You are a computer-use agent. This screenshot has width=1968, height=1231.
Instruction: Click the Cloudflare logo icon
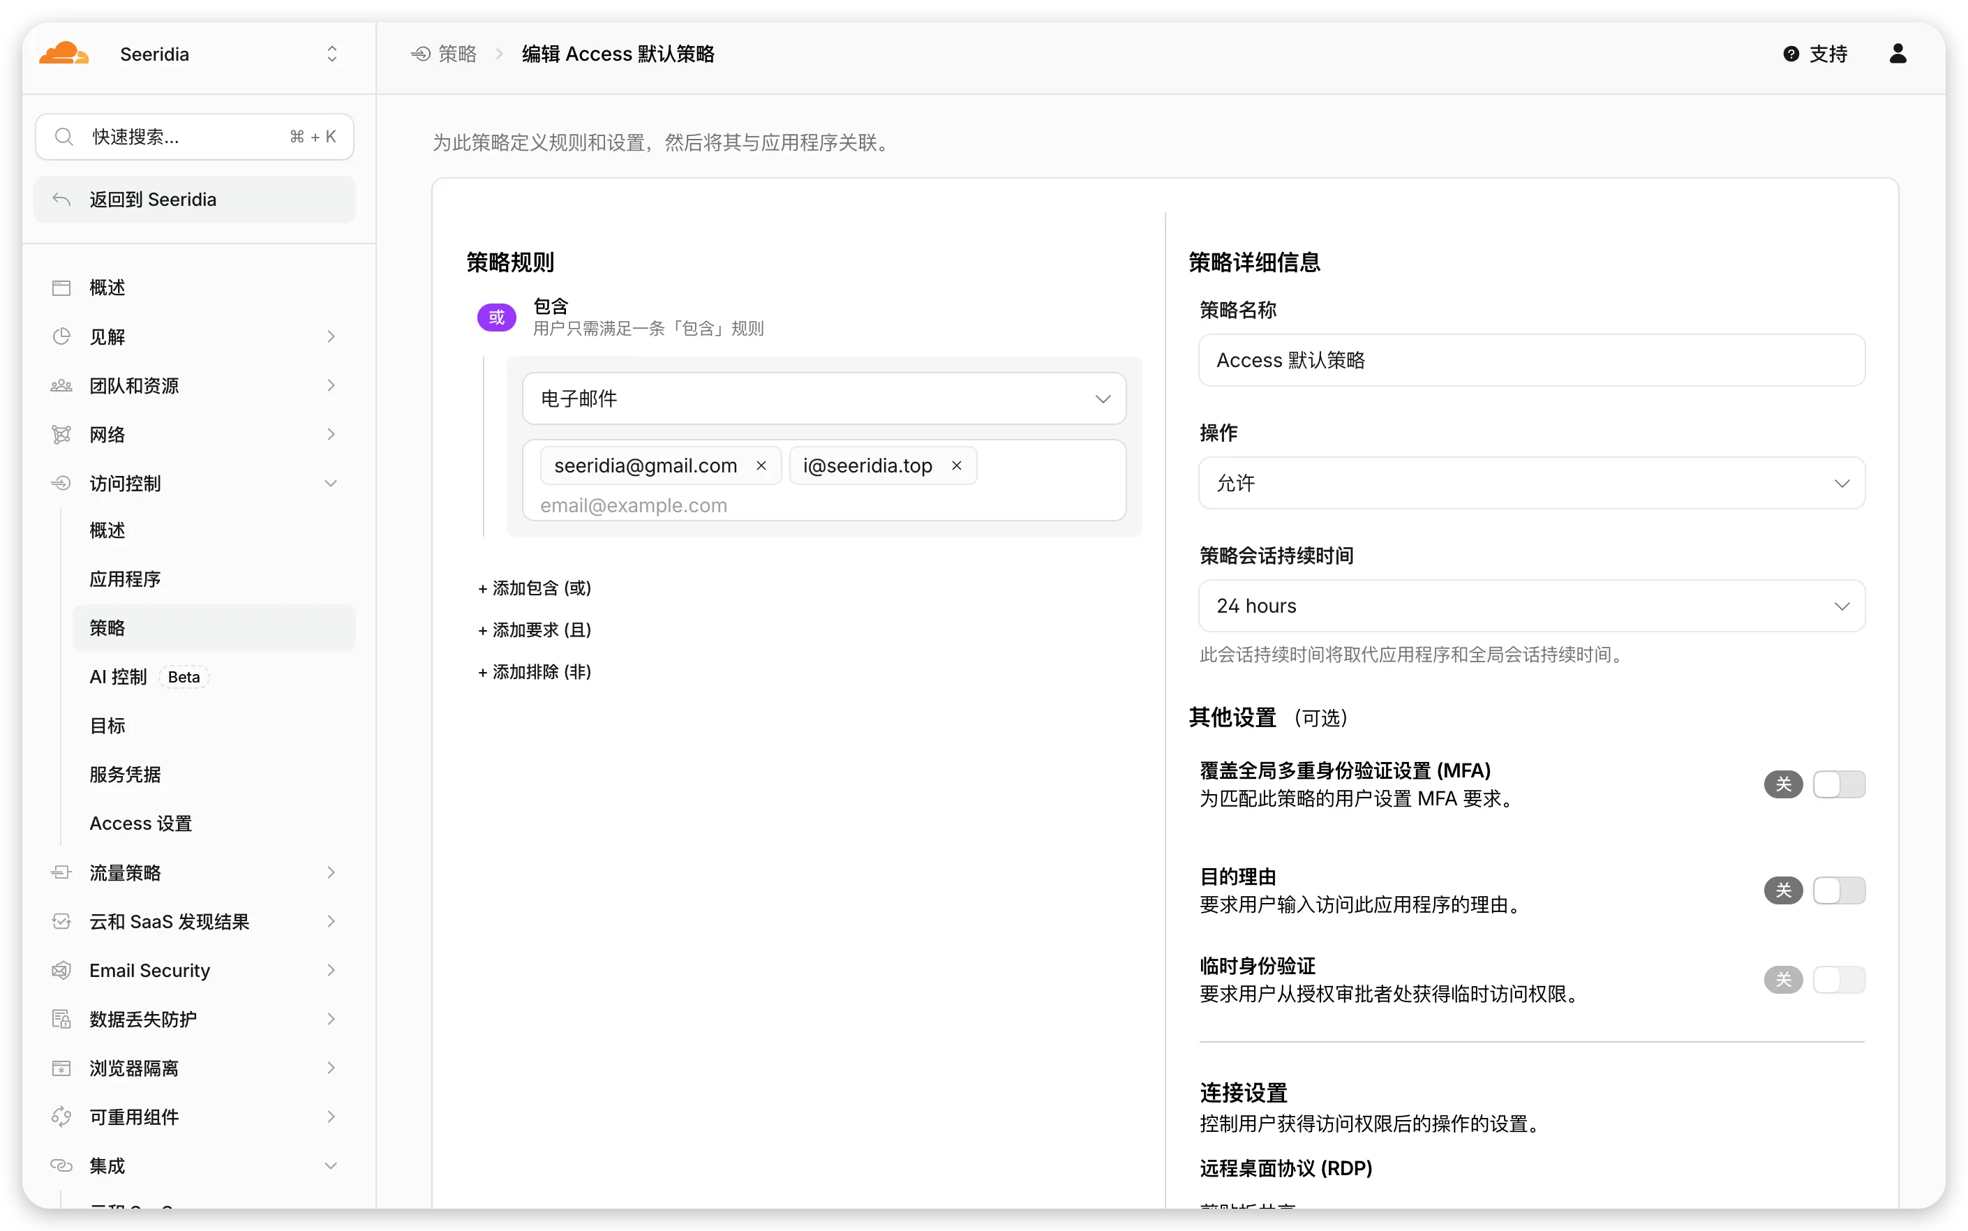[x=64, y=54]
